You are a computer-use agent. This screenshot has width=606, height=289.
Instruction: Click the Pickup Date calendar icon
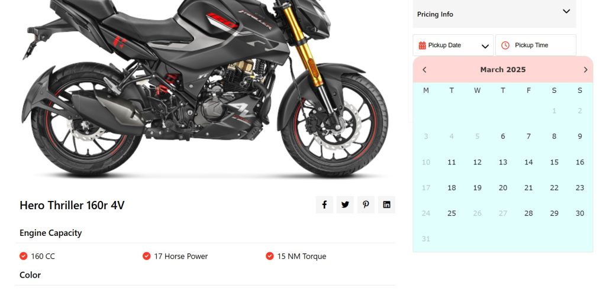click(x=422, y=46)
